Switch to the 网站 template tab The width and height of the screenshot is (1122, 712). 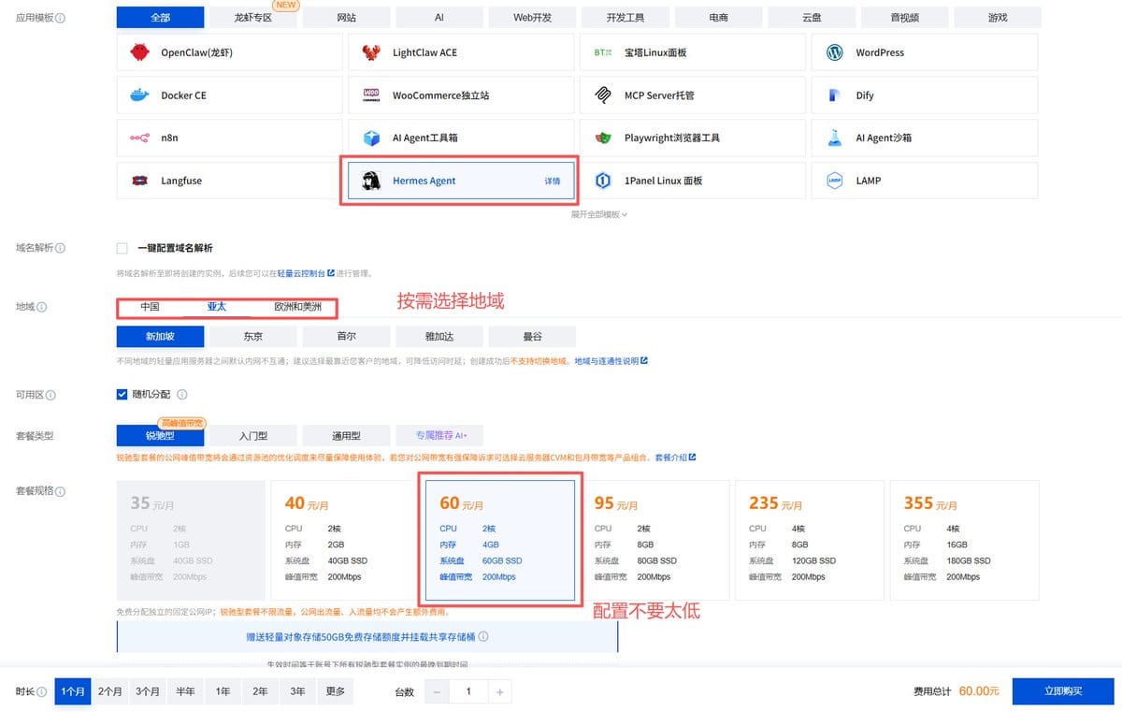click(346, 17)
